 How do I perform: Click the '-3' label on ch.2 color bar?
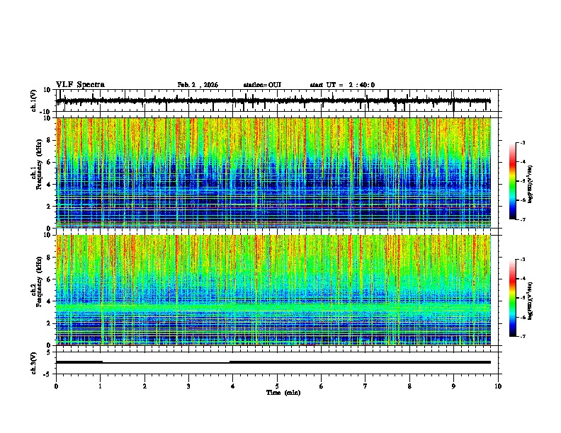(523, 260)
